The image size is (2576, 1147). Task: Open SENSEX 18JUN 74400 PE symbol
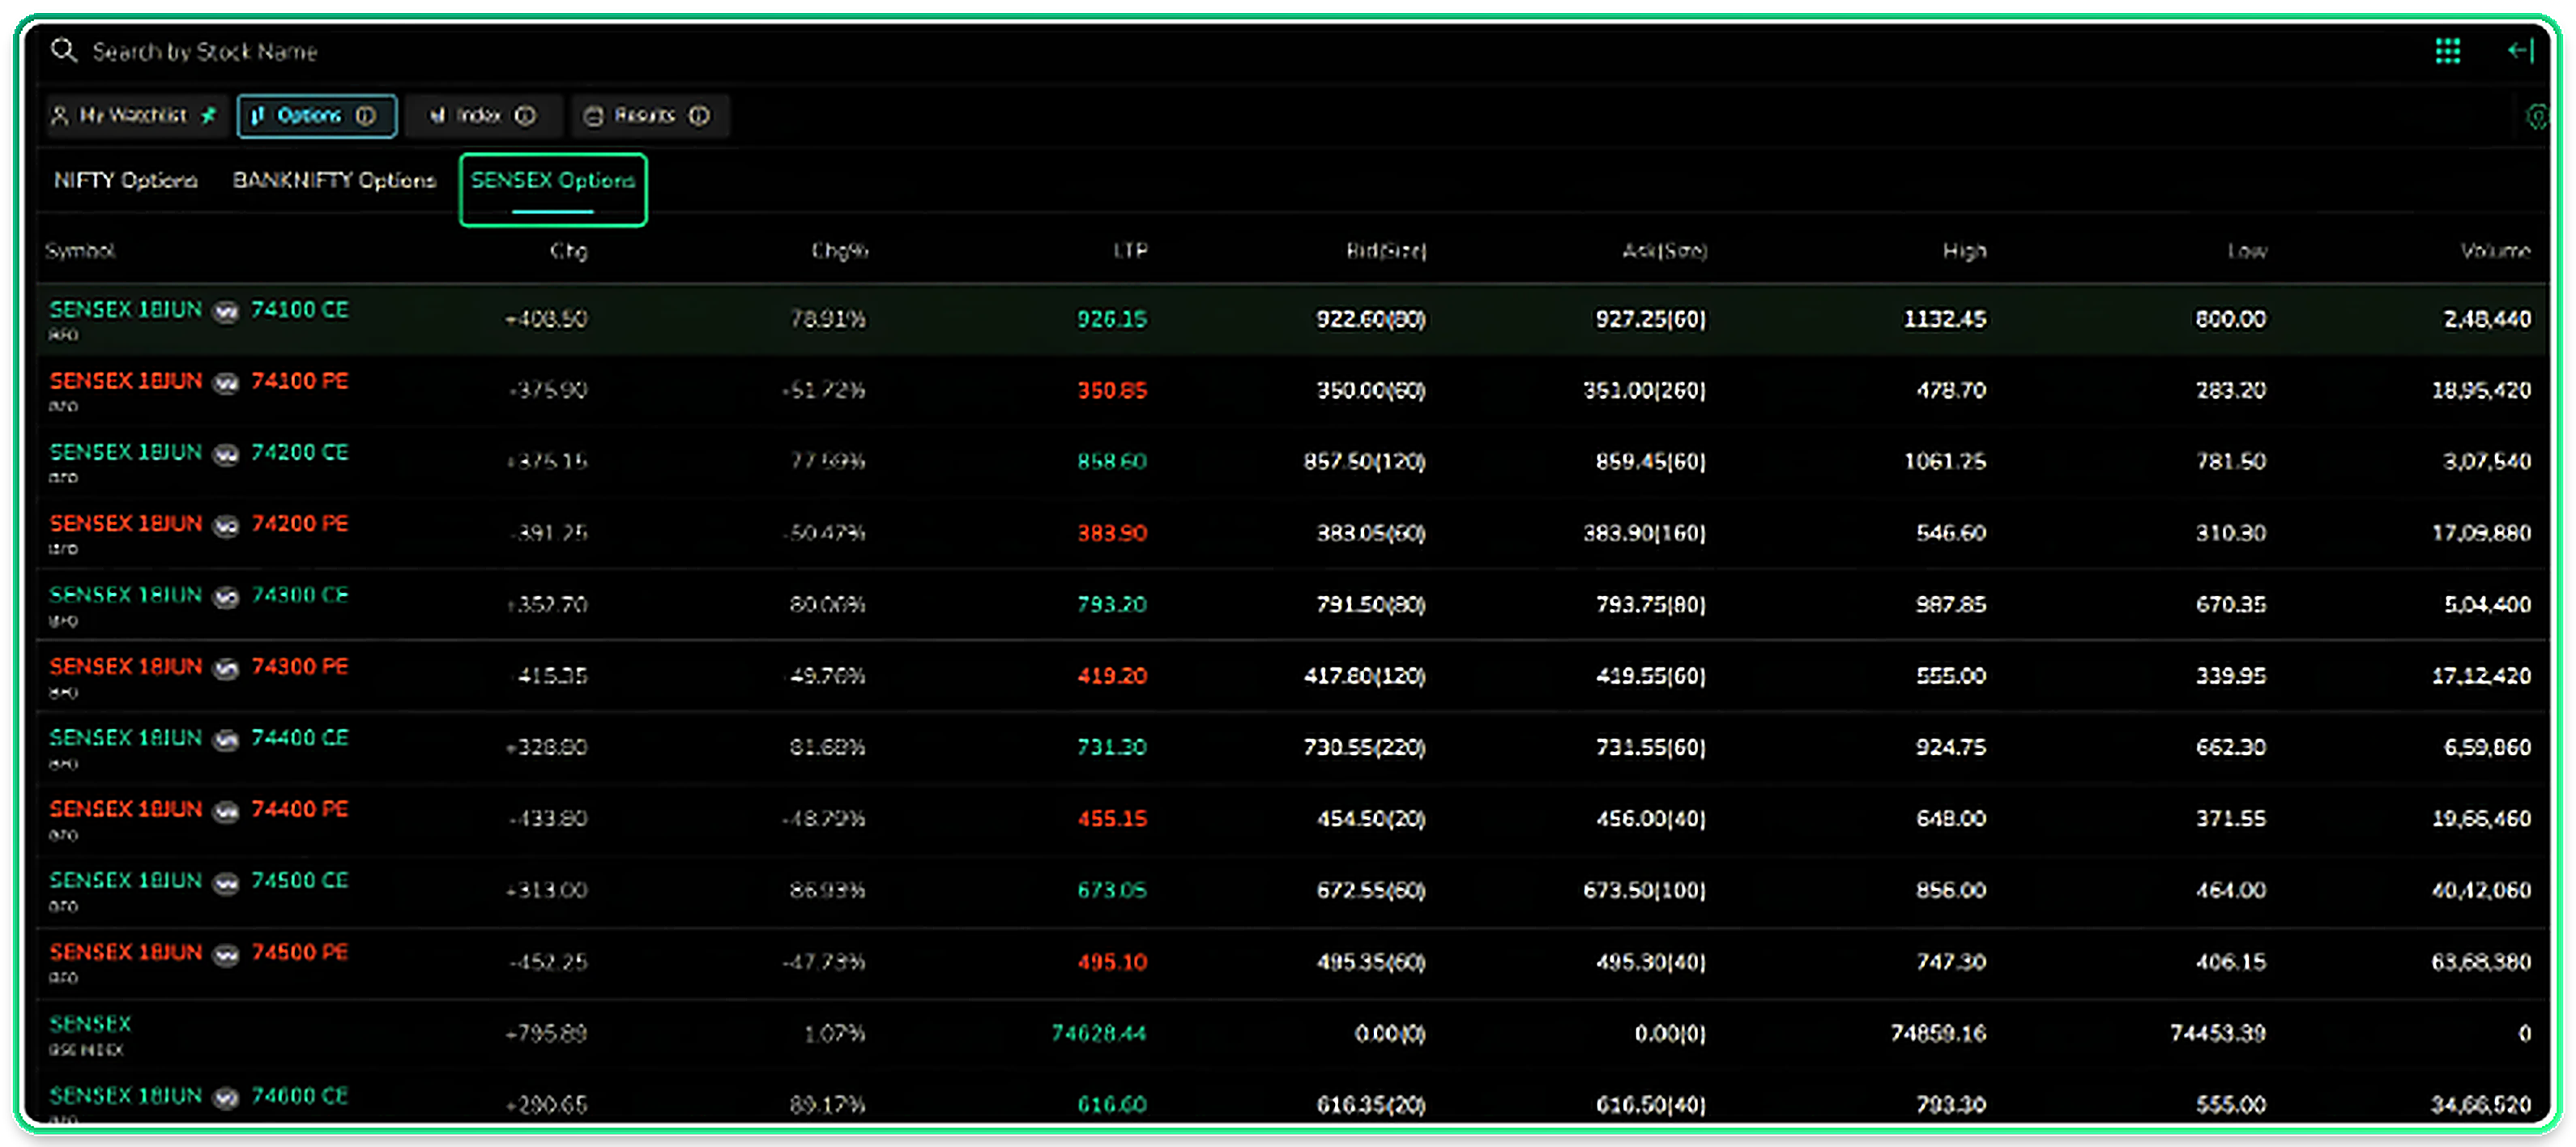(x=199, y=810)
